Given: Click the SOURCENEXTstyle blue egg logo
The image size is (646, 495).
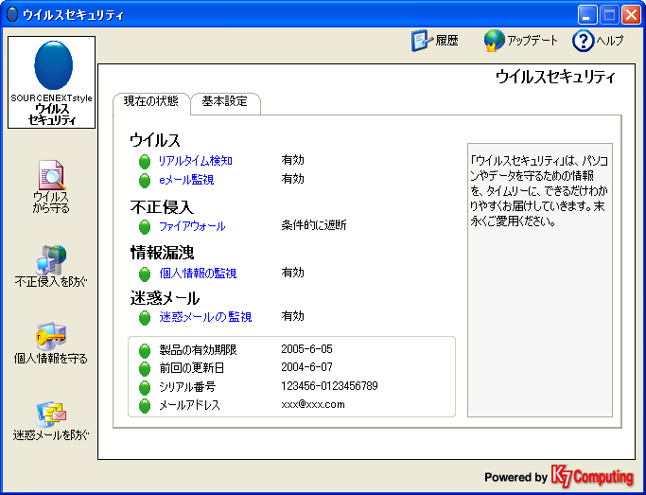Looking at the screenshot, I should pyautogui.click(x=54, y=65).
